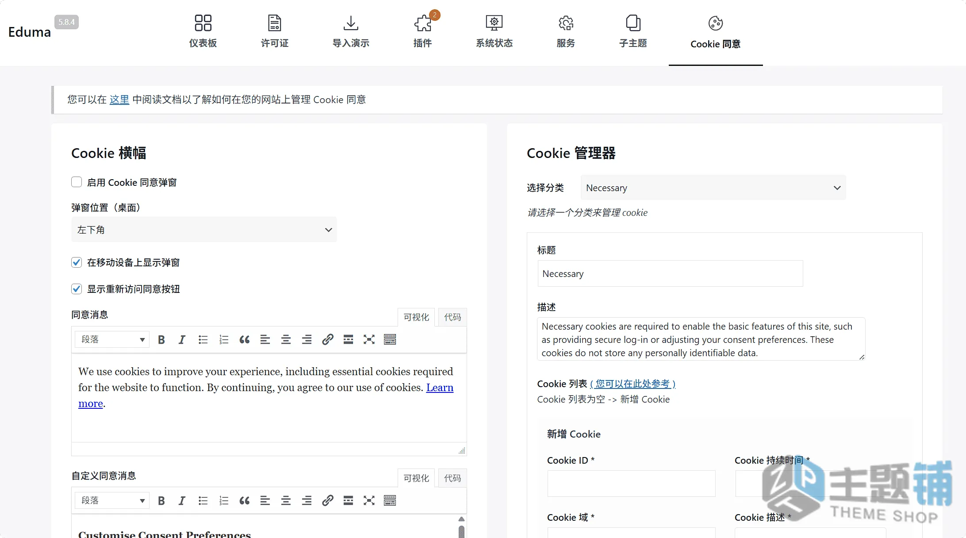Focus the Cookie ID input field
Image resolution: width=966 pixels, height=538 pixels.
(631, 483)
